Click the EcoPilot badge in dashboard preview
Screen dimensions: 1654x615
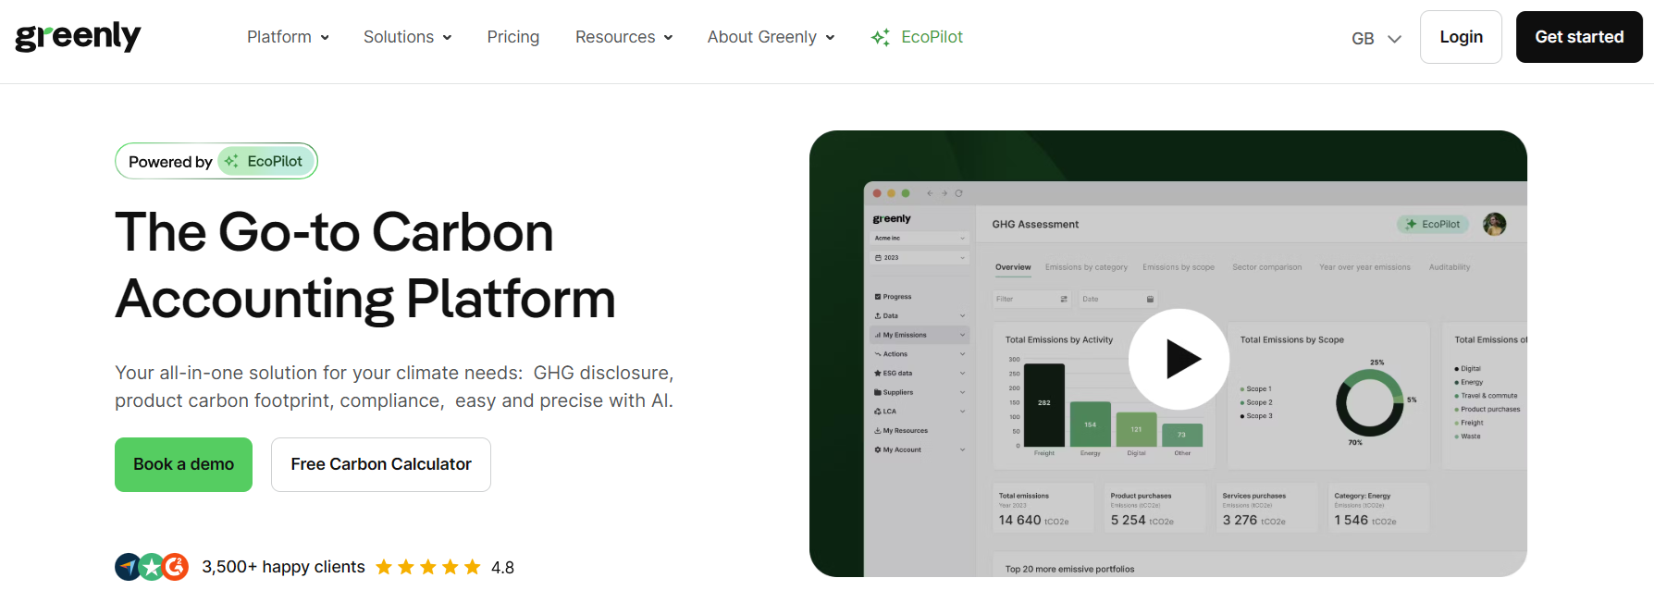(1433, 224)
